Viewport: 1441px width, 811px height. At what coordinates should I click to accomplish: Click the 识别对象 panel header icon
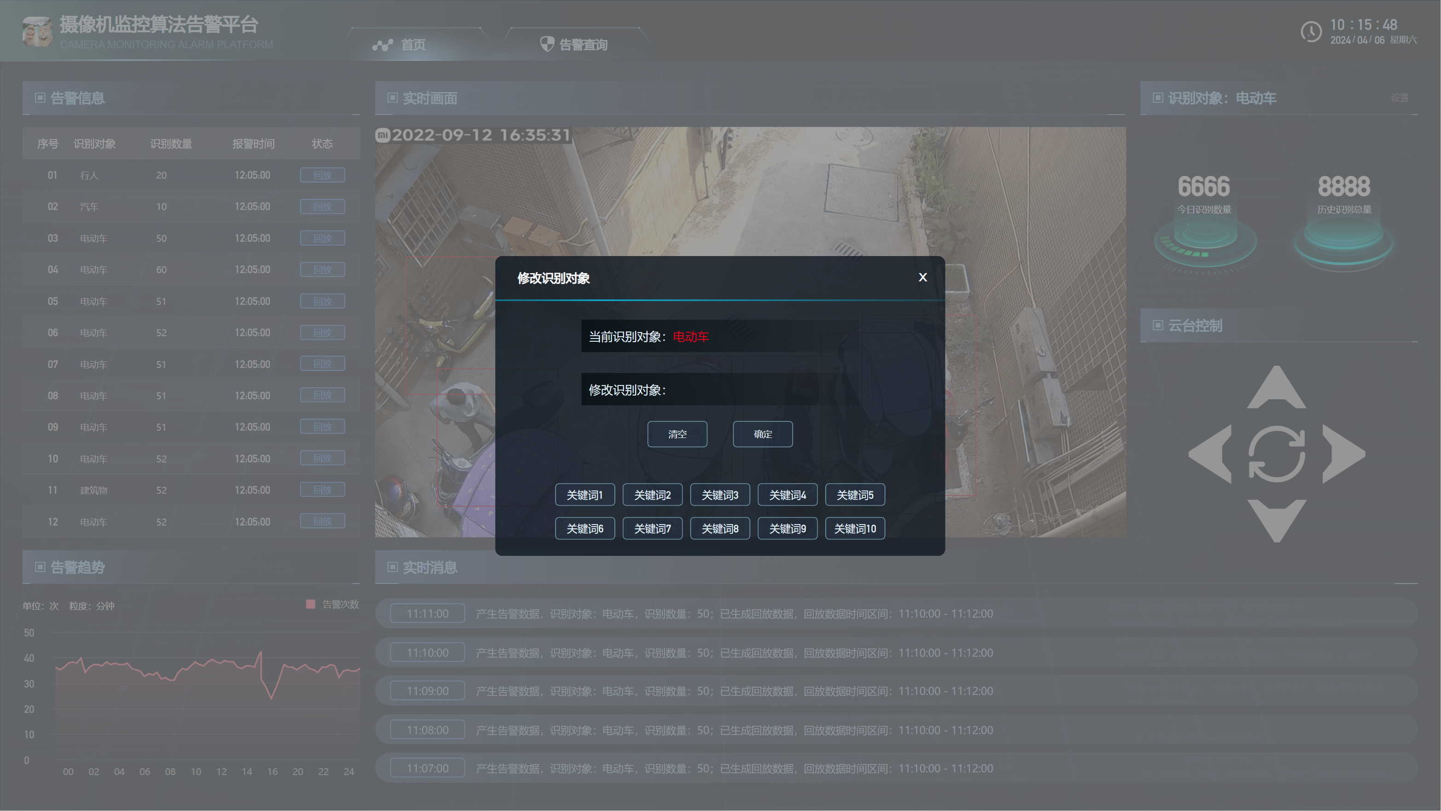[1157, 98]
